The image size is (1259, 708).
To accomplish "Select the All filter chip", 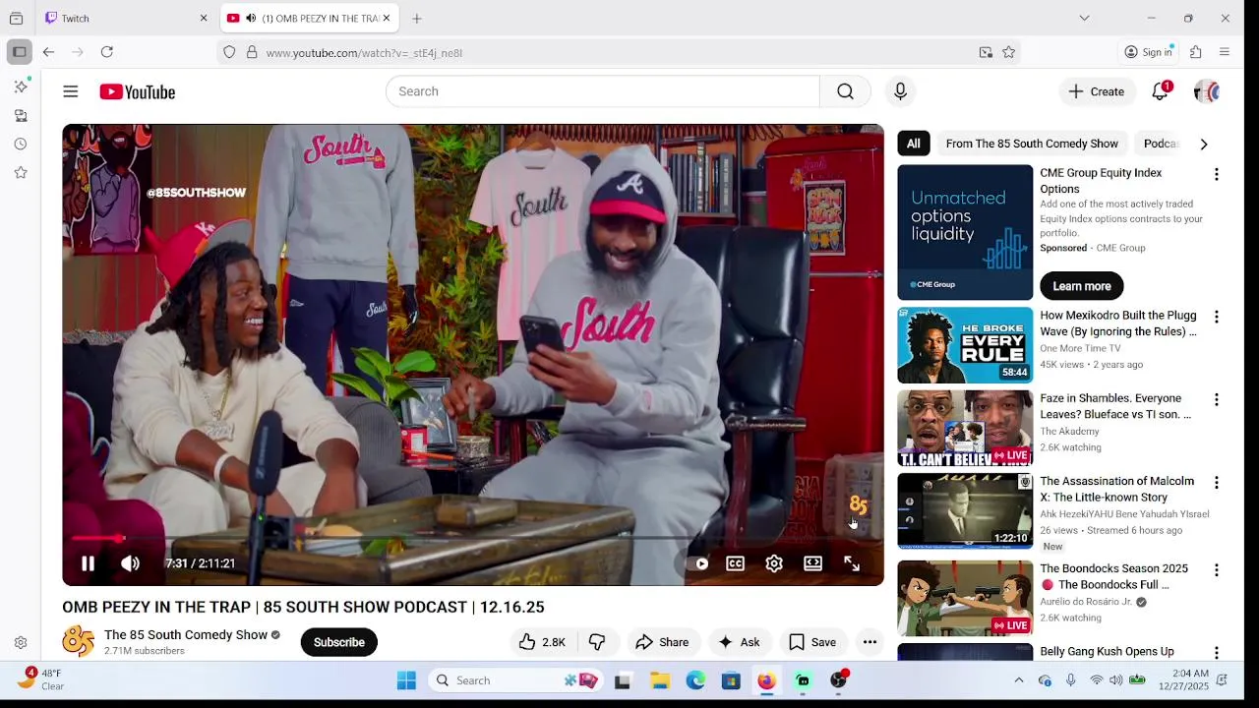I will coord(914,144).
